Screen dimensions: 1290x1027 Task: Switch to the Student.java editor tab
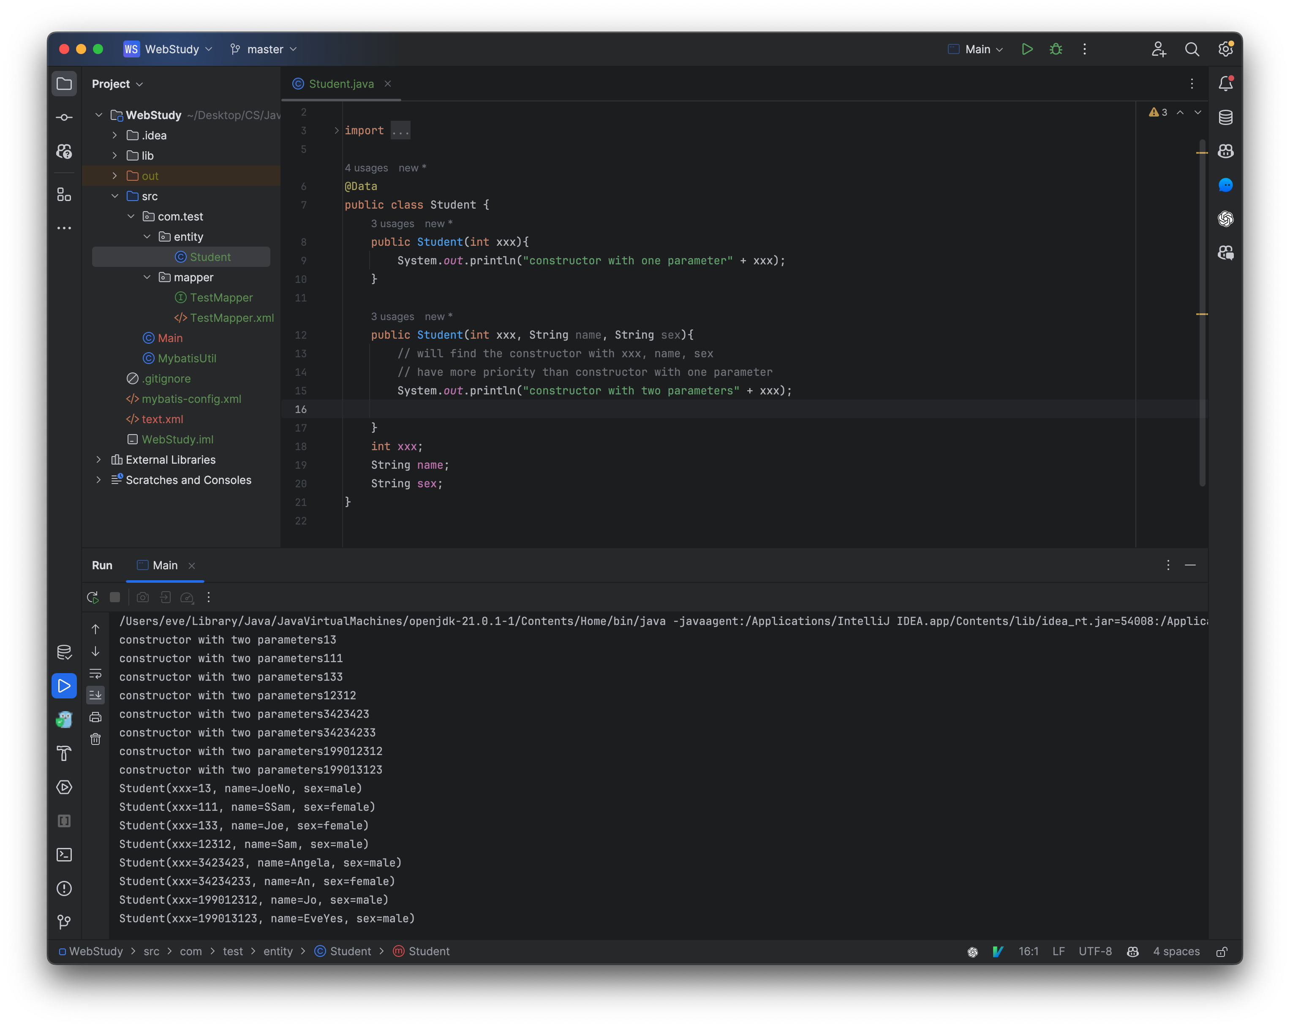click(341, 84)
